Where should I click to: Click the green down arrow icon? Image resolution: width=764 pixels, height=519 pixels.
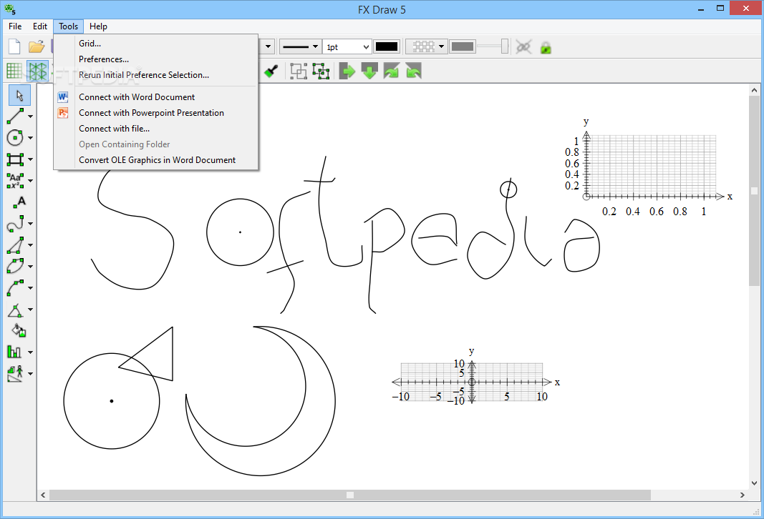pos(369,71)
